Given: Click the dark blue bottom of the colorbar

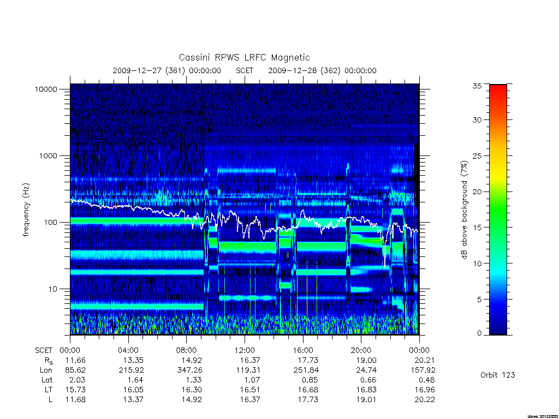Looking at the screenshot, I should (498, 326).
